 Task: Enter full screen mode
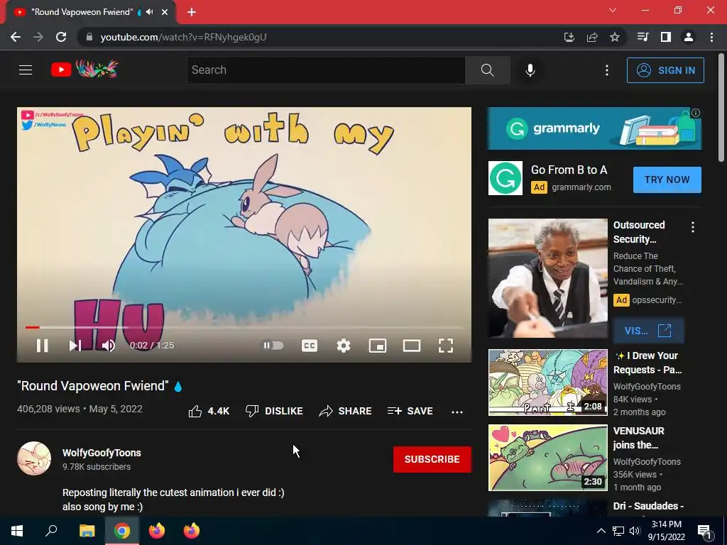[446, 346]
